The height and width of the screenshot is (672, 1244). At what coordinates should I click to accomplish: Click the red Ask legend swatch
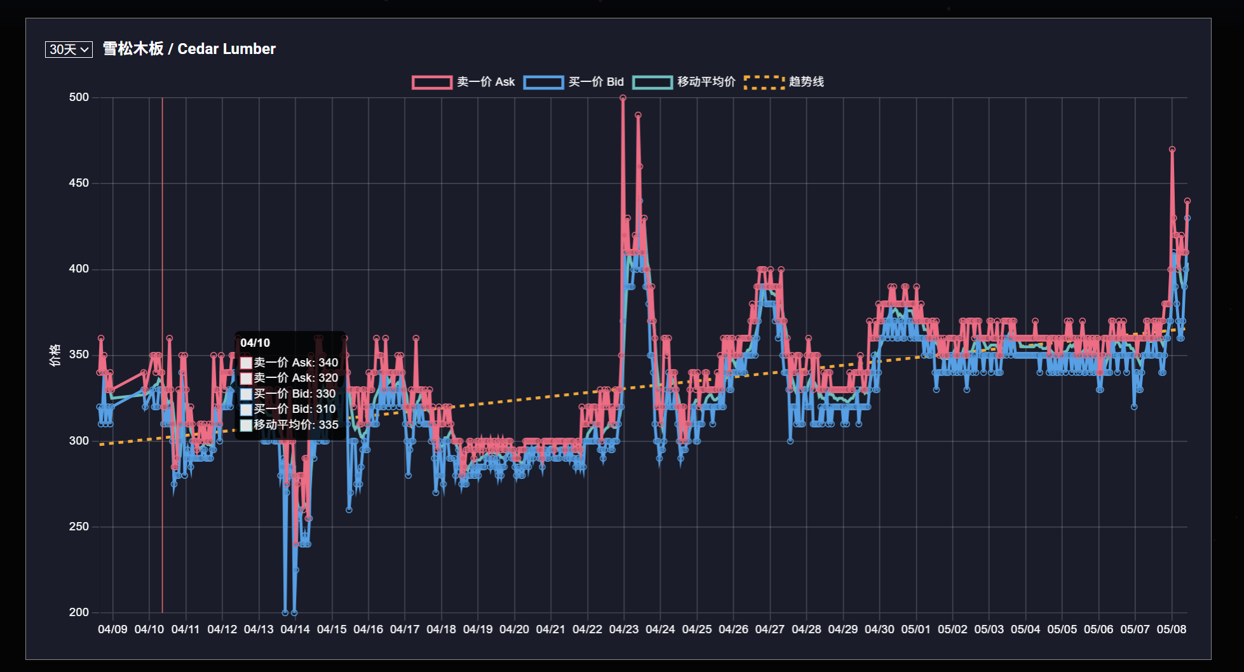[x=431, y=82]
